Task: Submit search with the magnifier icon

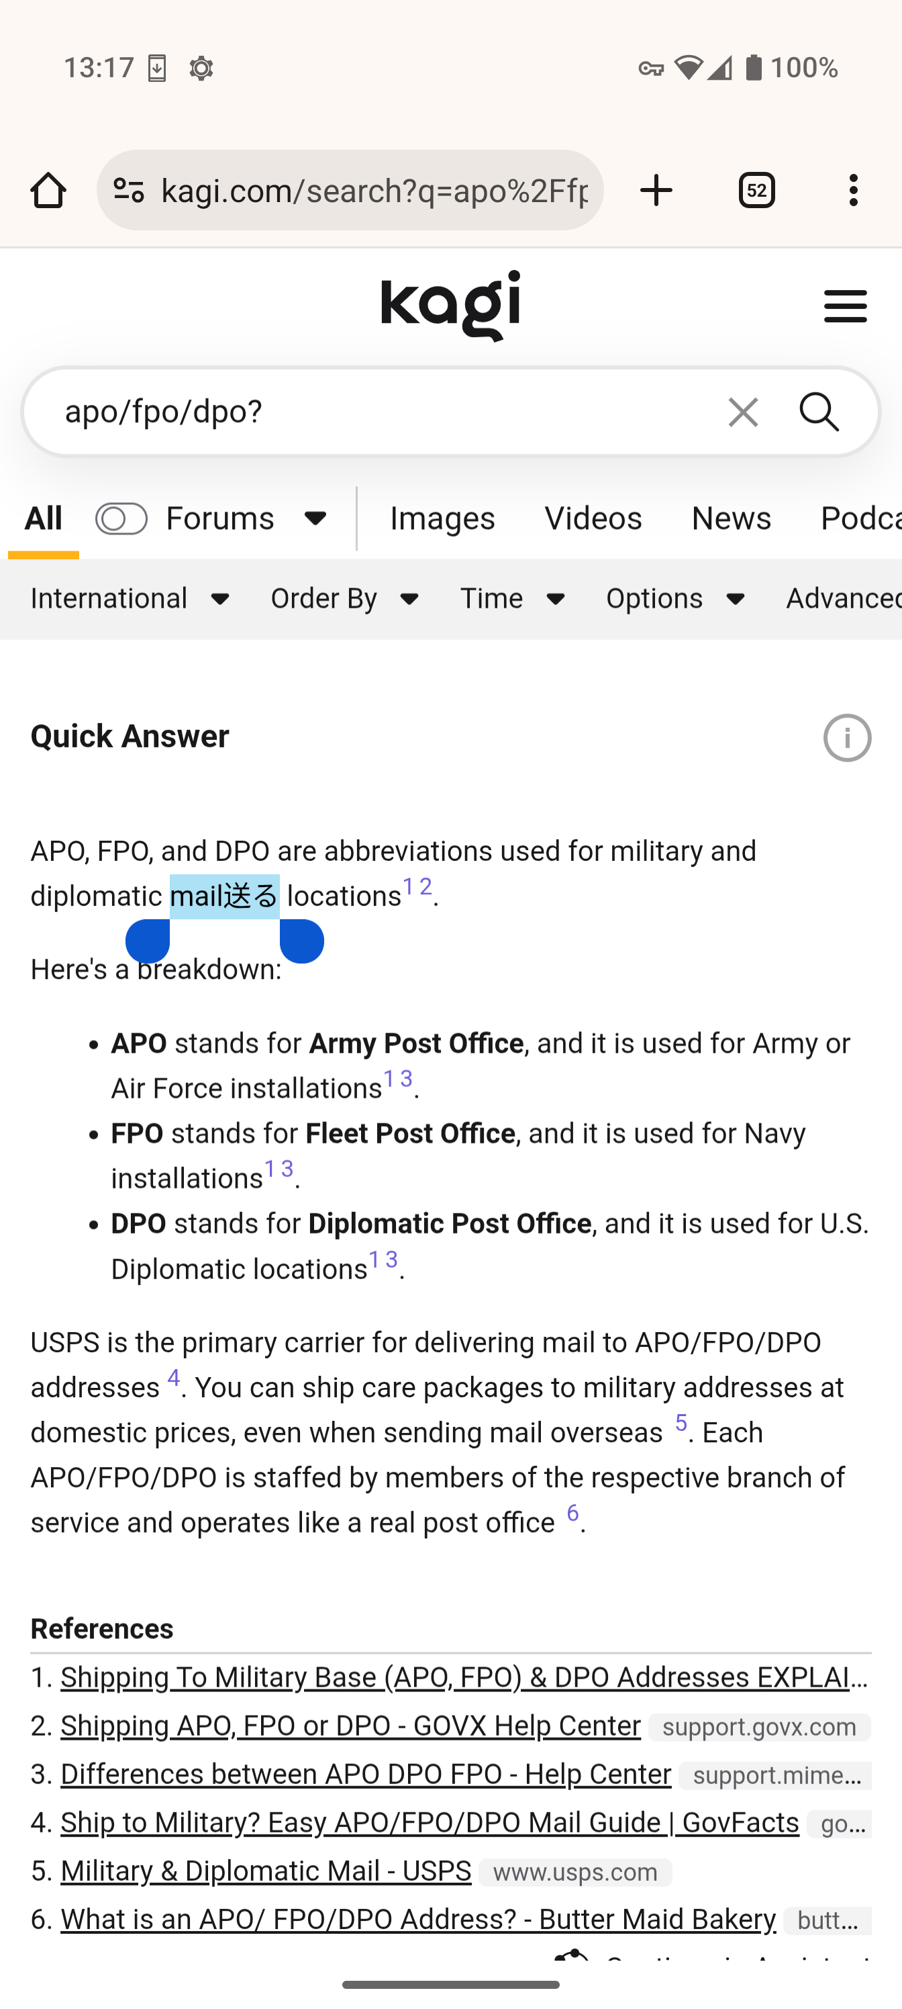Action: 819,412
